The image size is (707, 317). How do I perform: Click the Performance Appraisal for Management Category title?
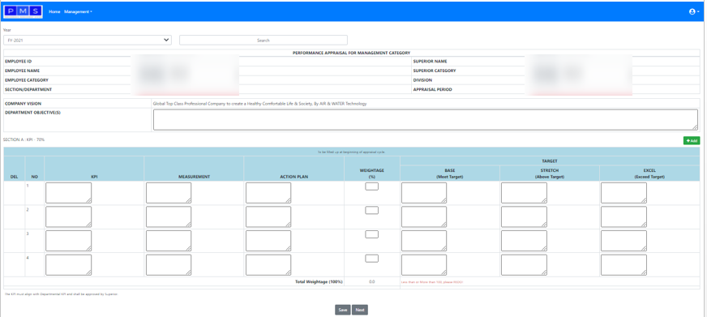[x=351, y=53]
